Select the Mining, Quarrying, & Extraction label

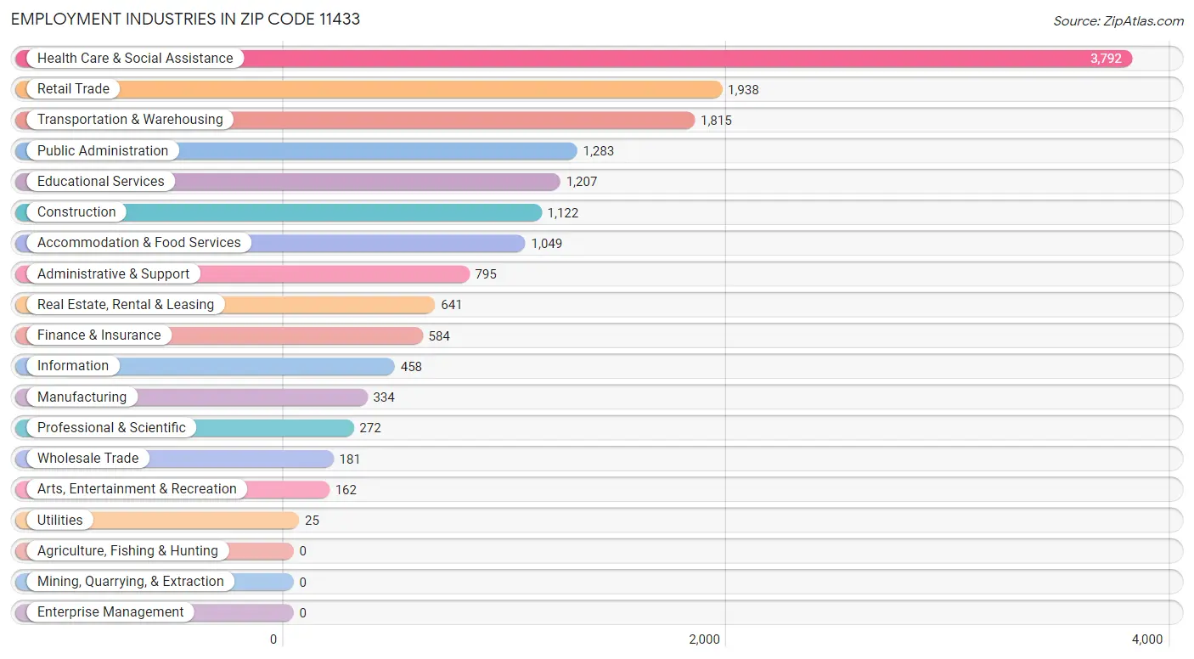click(131, 582)
